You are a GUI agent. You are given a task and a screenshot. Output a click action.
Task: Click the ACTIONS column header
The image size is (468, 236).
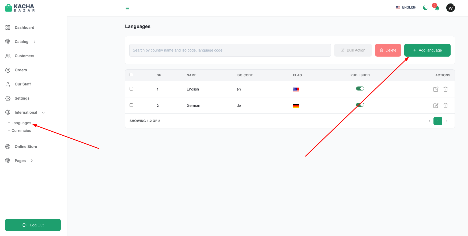[443, 75]
